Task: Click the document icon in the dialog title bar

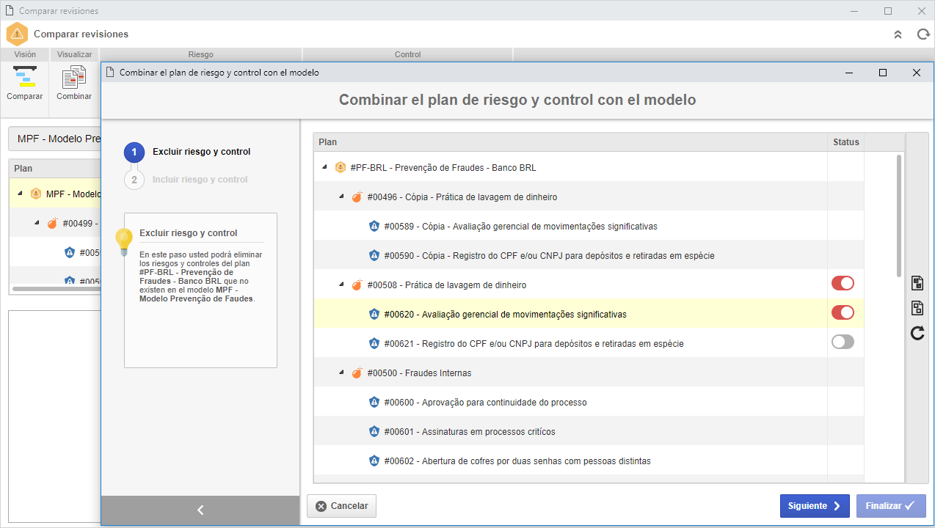Action: pyautogui.click(x=111, y=73)
